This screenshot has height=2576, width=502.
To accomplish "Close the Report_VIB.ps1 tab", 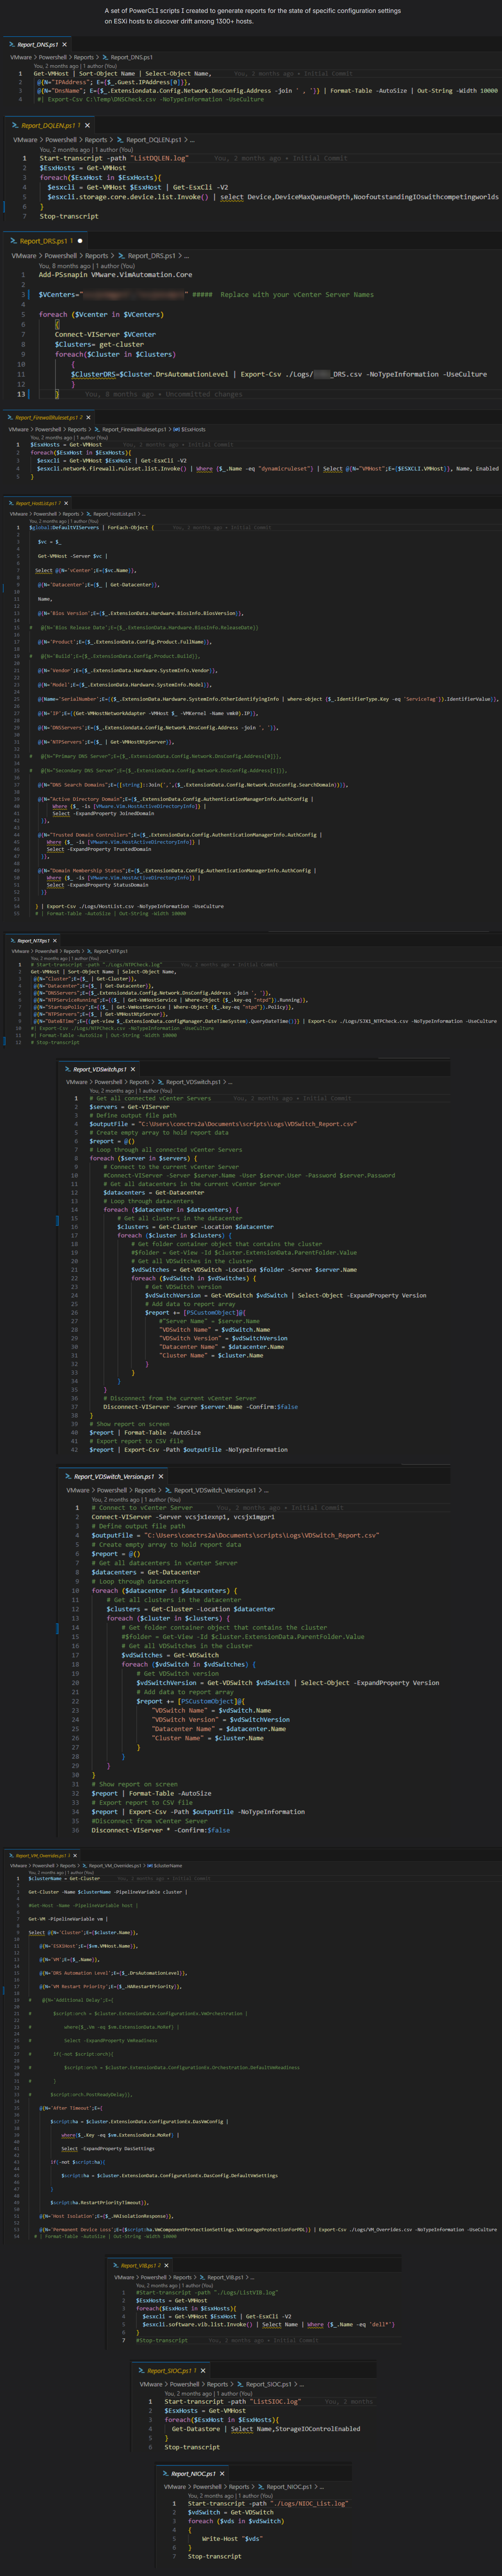I will click(x=167, y=2265).
